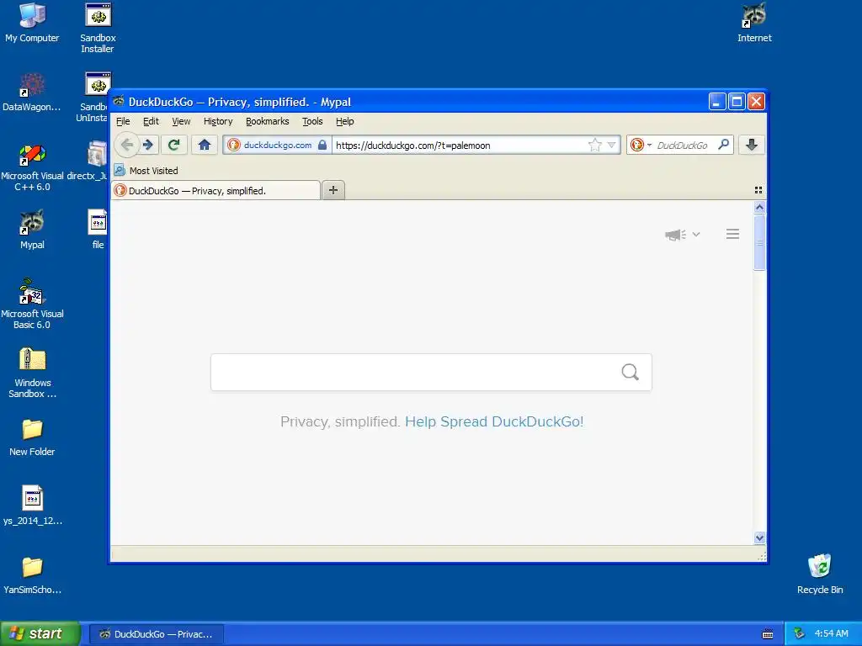Click the keyboard icon on the taskbar
Image resolution: width=862 pixels, height=646 pixels.
point(768,634)
